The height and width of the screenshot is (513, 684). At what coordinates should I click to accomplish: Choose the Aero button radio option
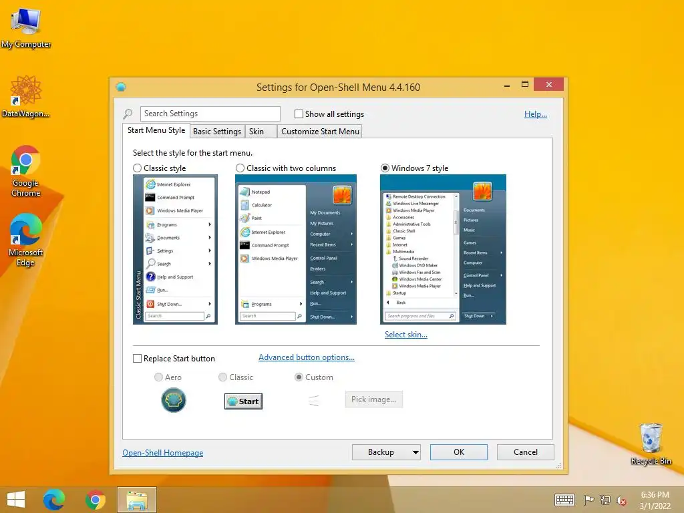[159, 377]
